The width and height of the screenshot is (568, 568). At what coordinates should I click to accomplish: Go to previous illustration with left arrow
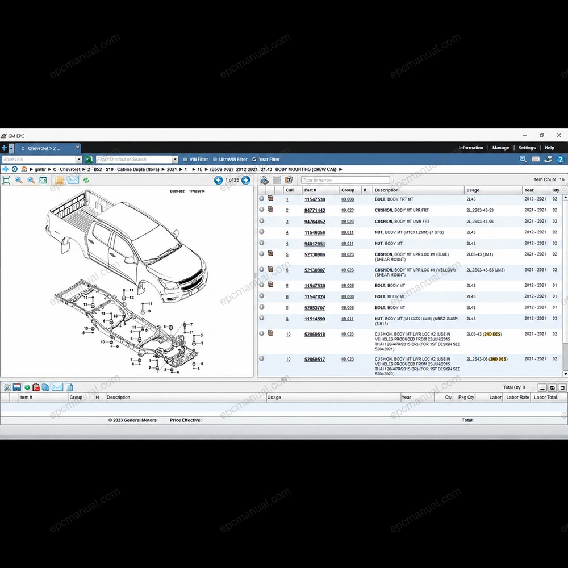219,180
